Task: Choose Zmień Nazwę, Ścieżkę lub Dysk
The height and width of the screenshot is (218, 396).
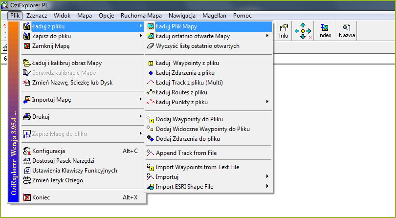Action: 83,83
